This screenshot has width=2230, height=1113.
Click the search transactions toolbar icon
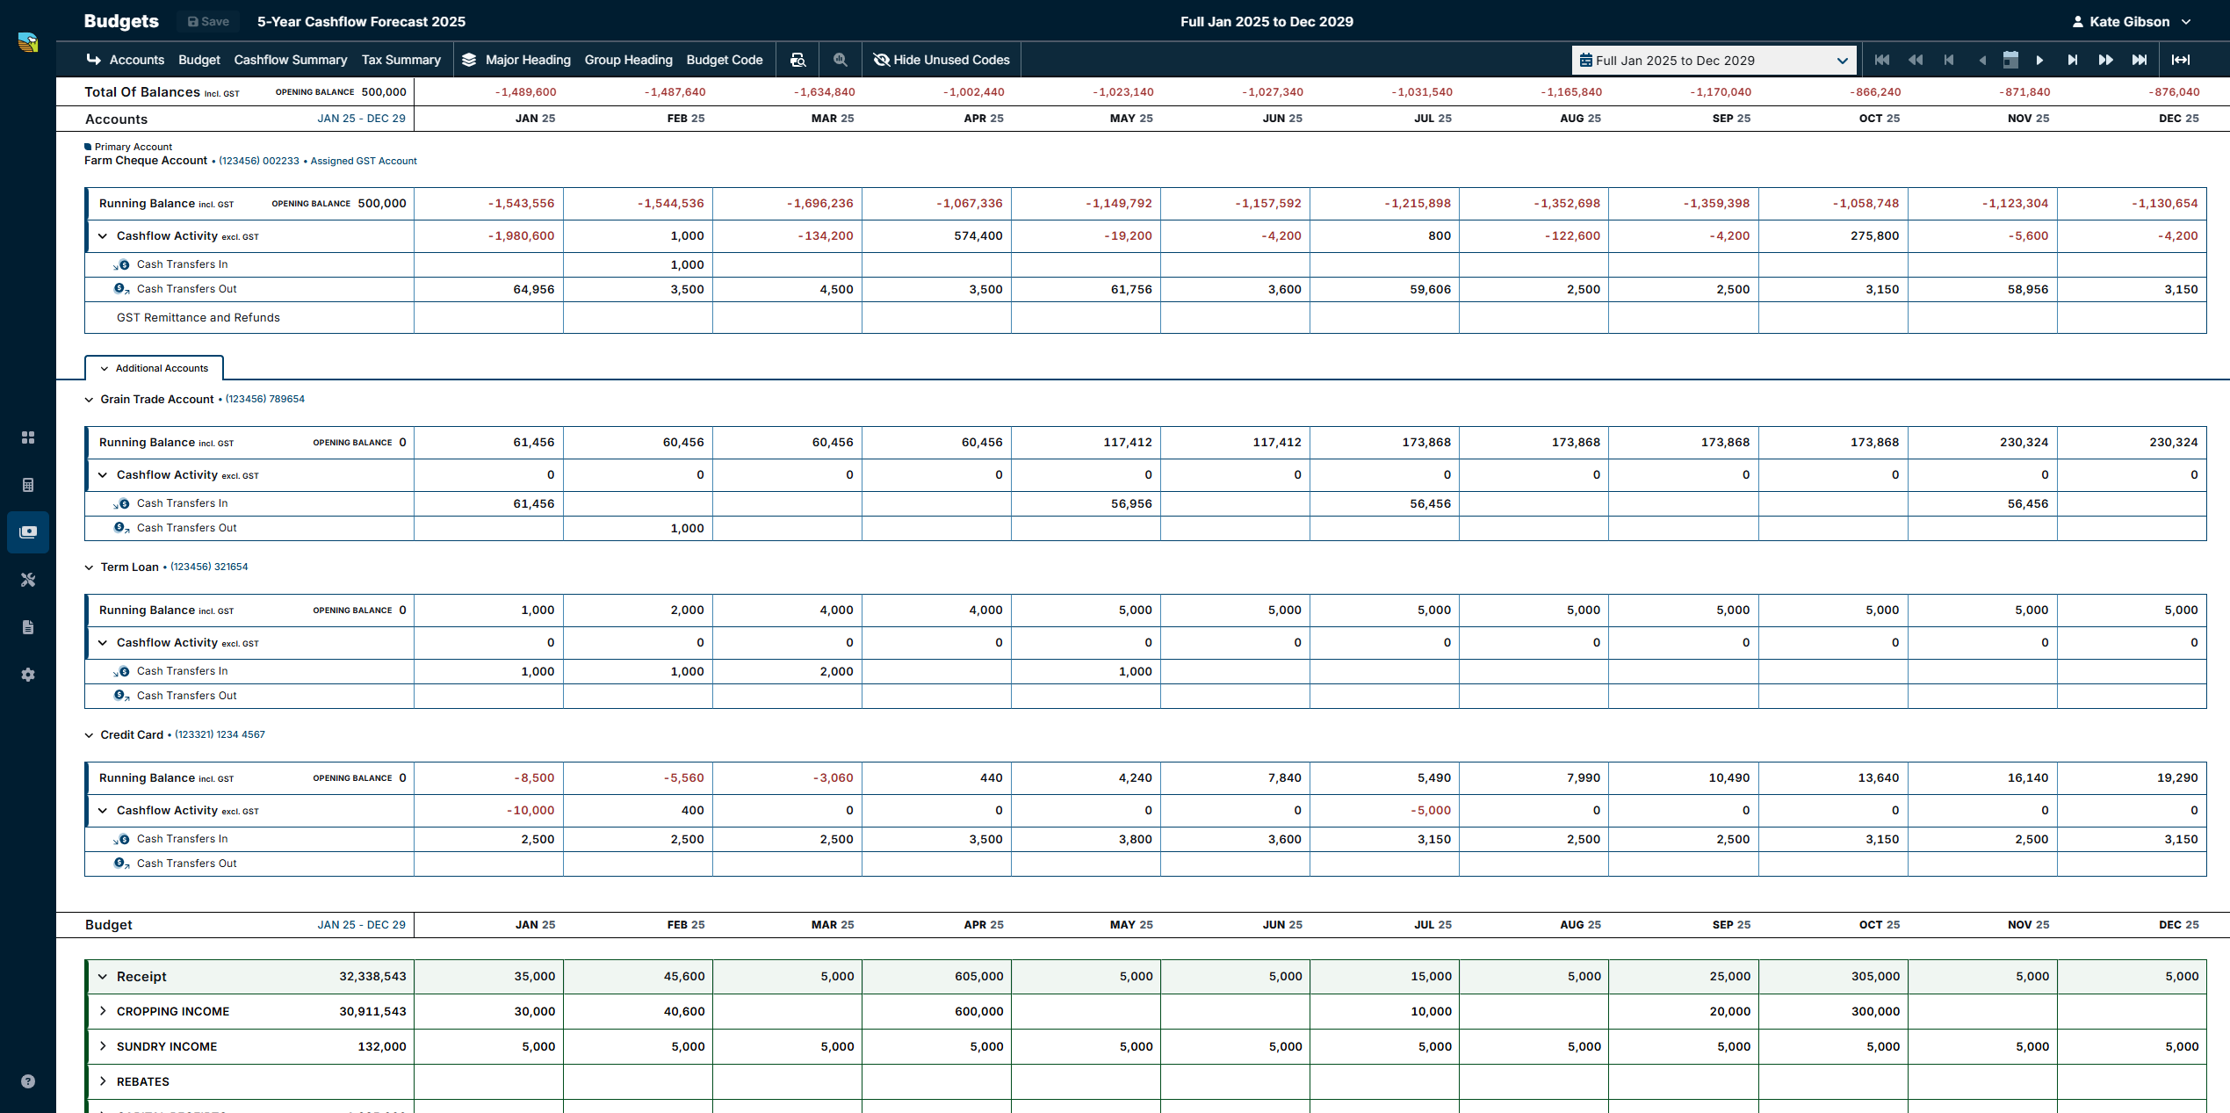coord(797,60)
